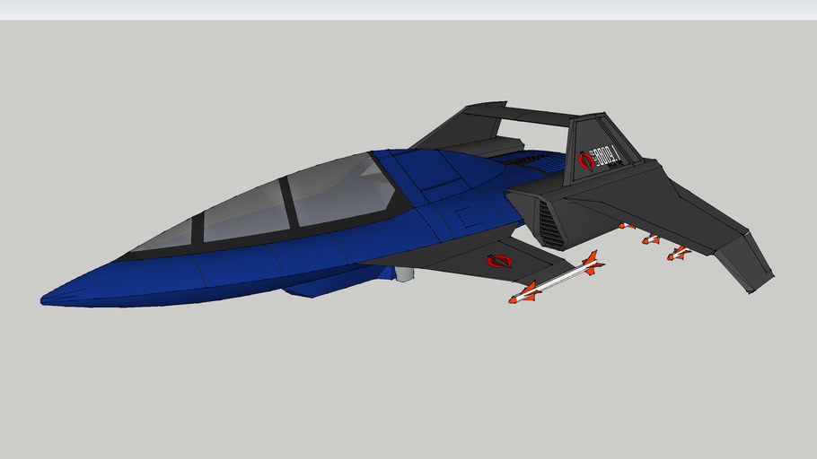Select the innermost small missile under right wing

click(x=628, y=227)
